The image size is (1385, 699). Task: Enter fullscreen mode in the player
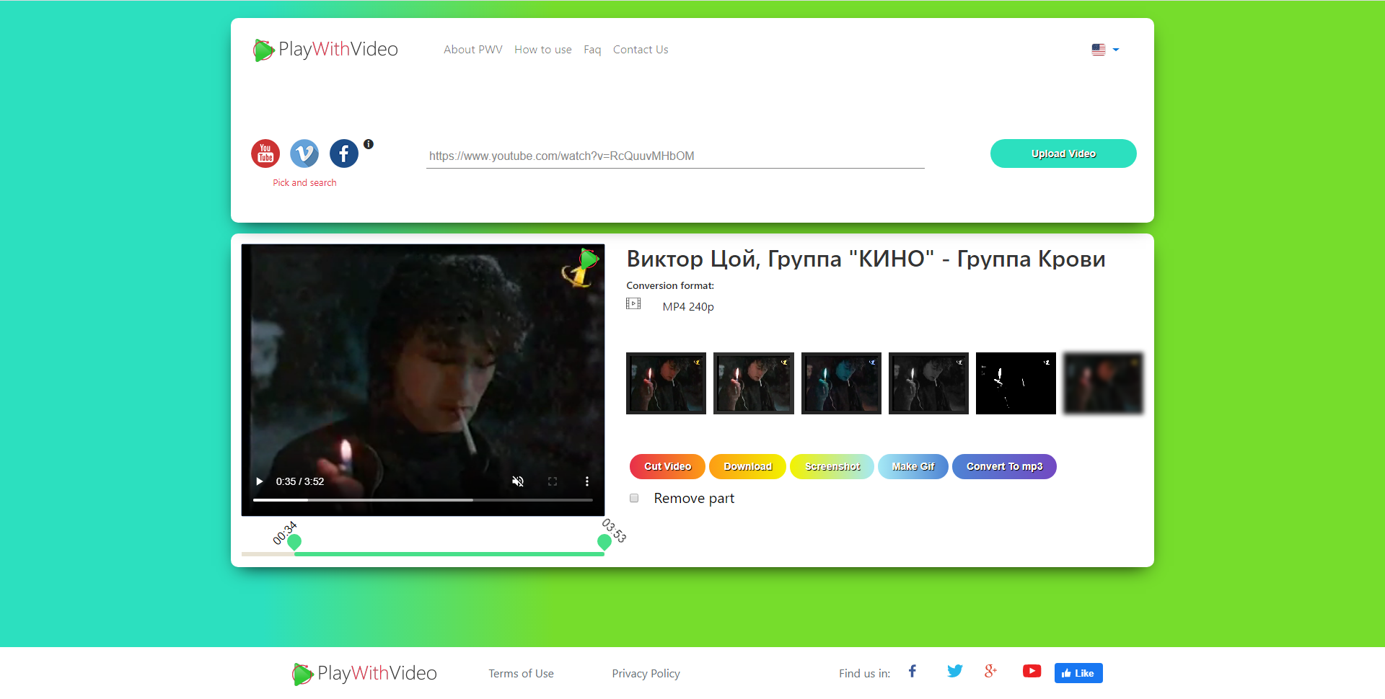tap(553, 481)
